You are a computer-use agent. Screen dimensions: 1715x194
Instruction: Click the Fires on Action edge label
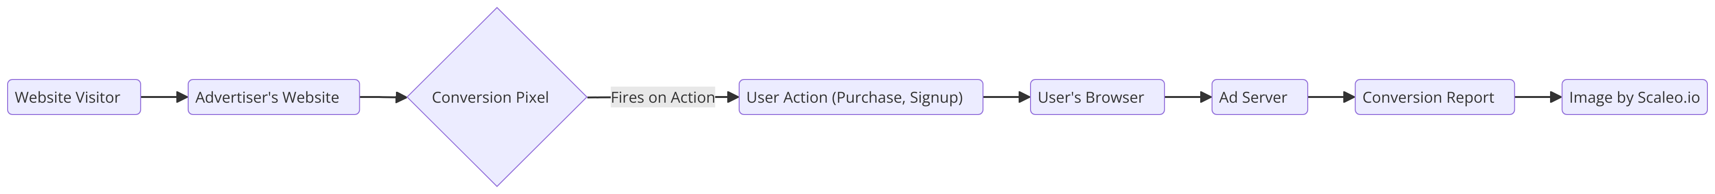[x=663, y=97]
